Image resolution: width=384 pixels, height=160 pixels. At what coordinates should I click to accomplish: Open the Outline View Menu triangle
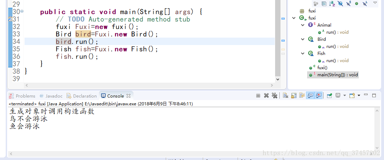[x=375, y=3]
